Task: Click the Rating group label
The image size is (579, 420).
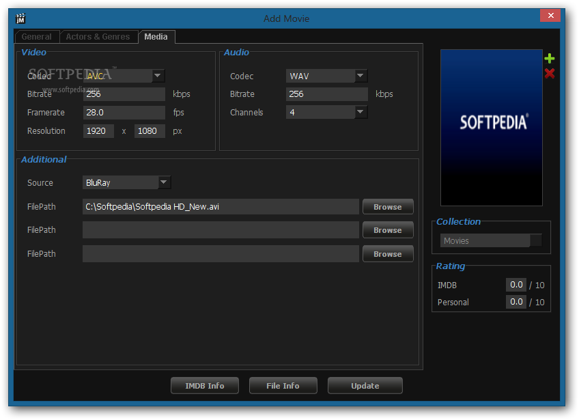Action: (x=450, y=266)
